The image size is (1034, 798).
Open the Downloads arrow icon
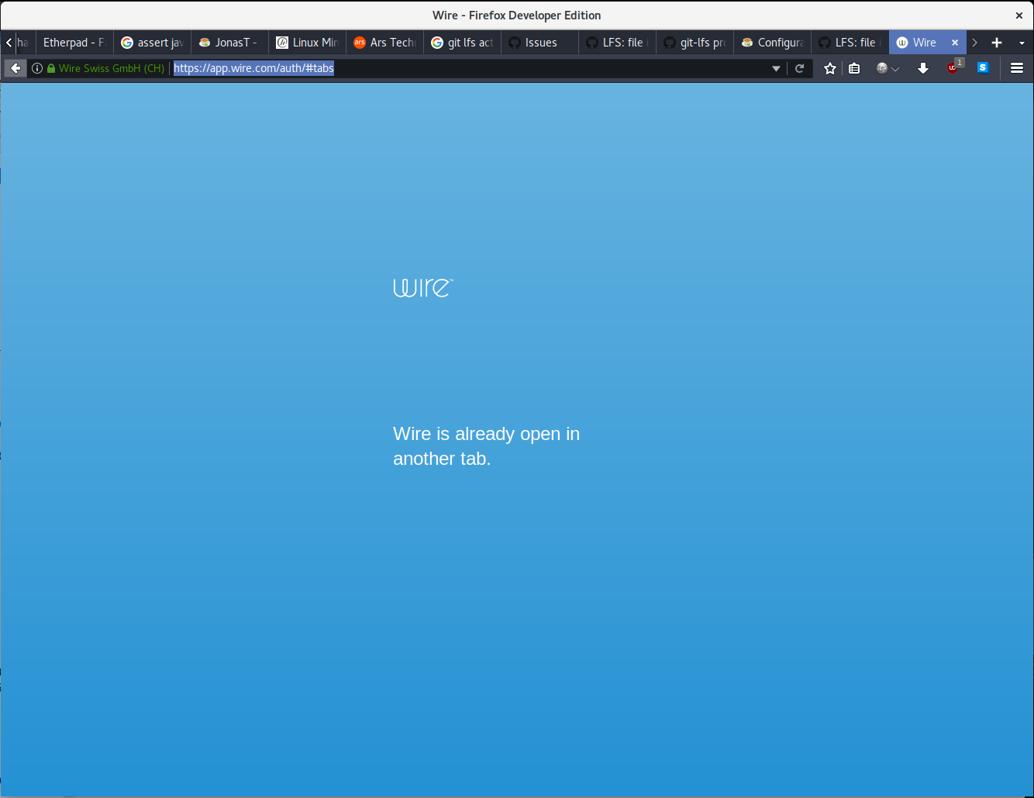click(923, 68)
